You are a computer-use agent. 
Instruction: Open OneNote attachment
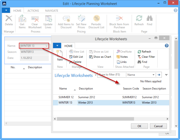click(x=124, y=52)
